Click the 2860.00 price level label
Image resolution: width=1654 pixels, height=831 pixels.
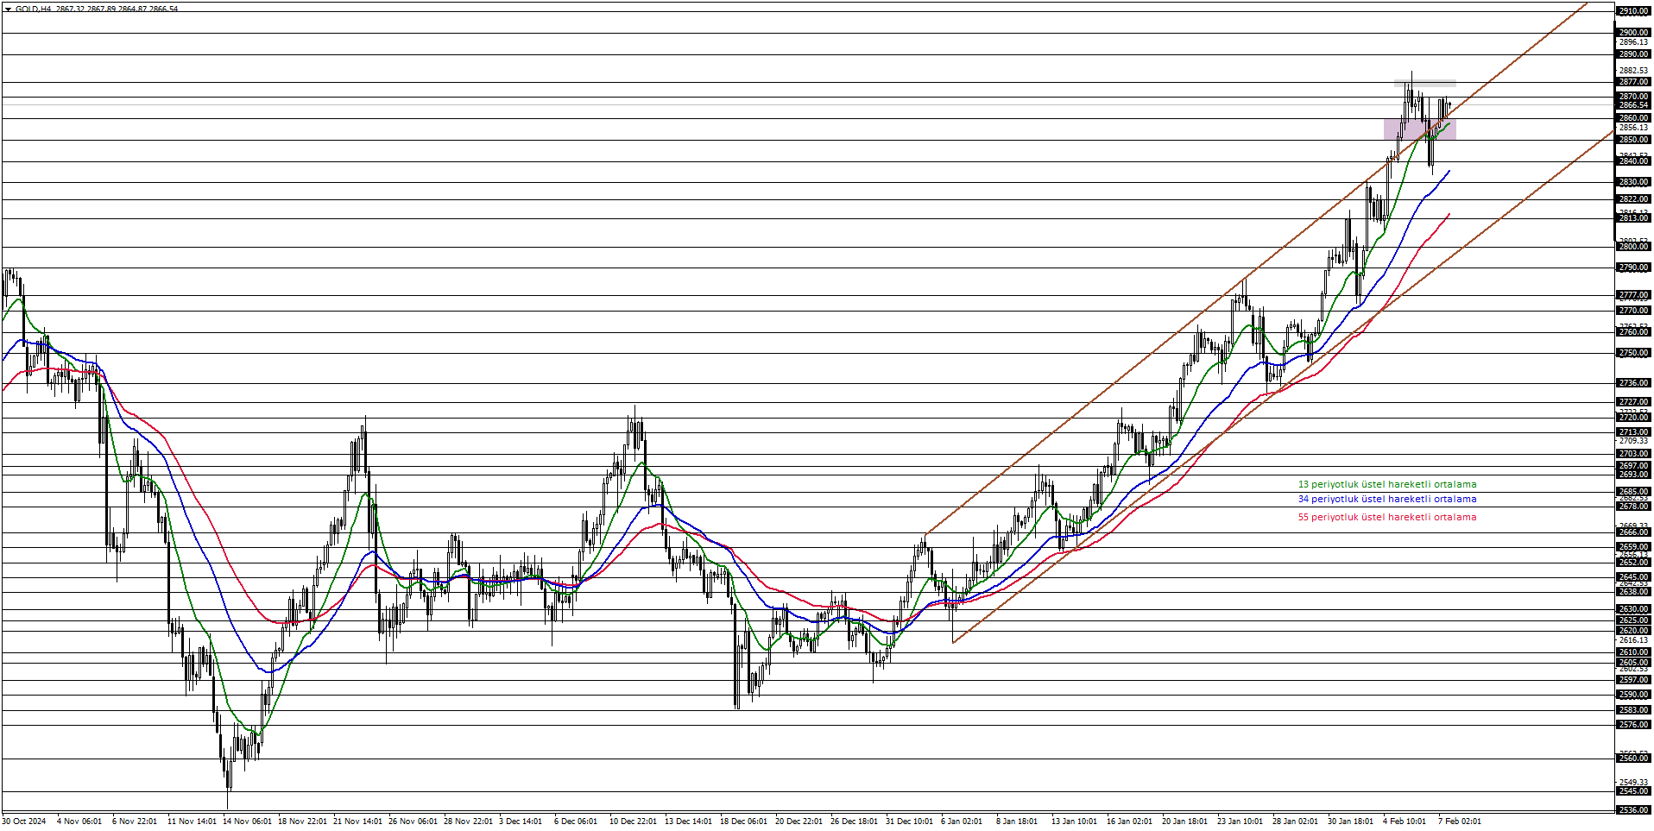pos(1633,118)
